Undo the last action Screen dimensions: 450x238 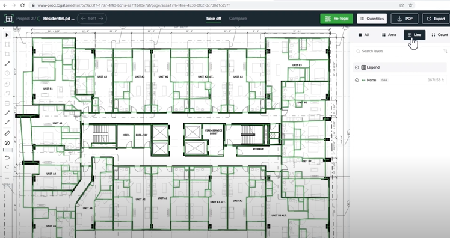tap(7, 157)
